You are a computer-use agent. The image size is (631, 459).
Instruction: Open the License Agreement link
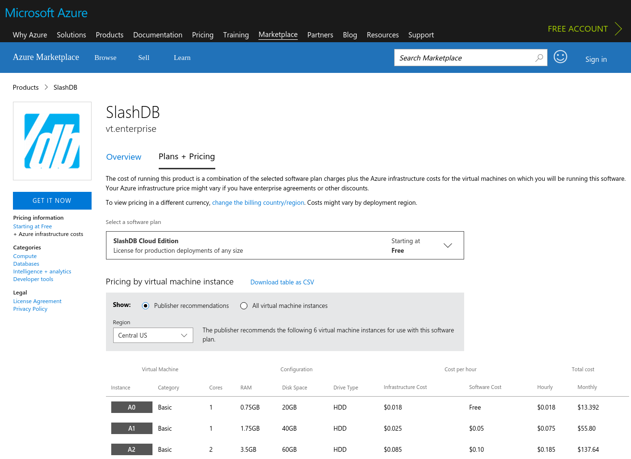(37, 301)
